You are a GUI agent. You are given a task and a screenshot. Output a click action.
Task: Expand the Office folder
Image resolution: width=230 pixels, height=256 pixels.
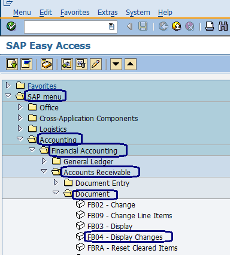tap(20, 107)
